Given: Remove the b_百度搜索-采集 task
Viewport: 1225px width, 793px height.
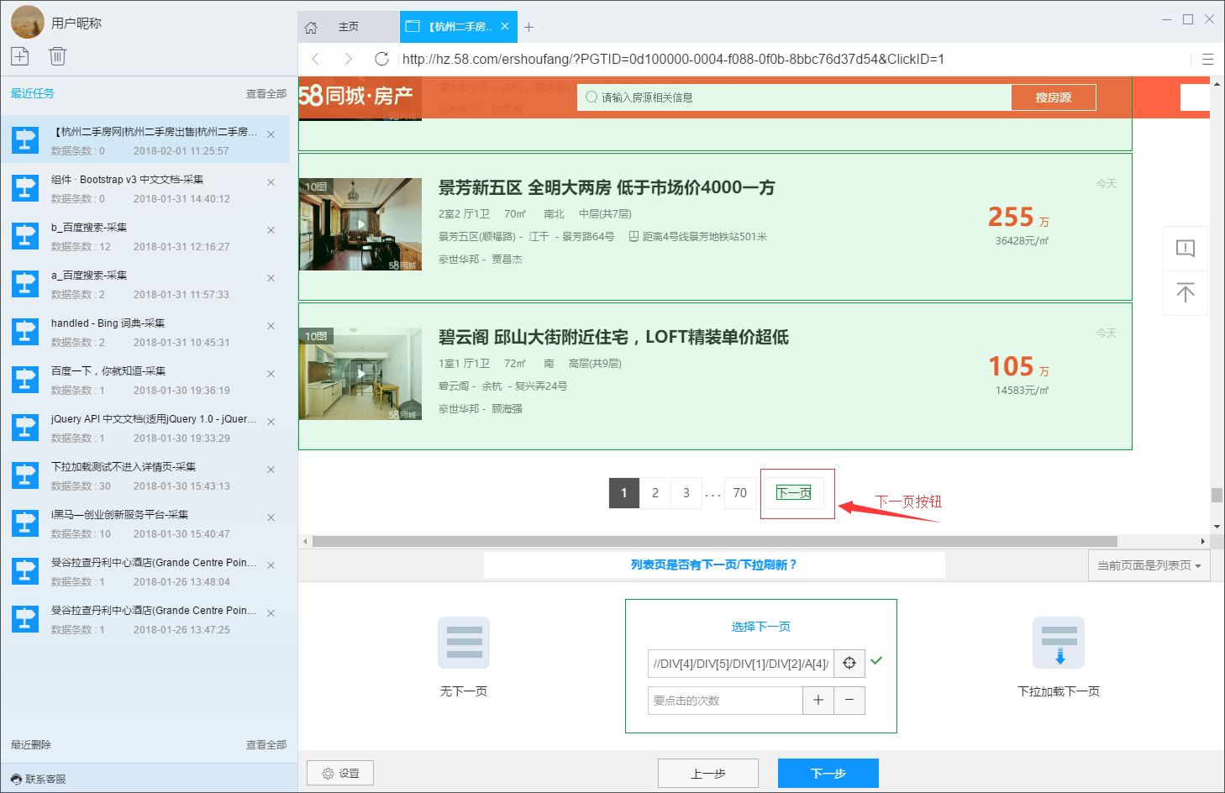Looking at the screenshot, I should 271,230.
